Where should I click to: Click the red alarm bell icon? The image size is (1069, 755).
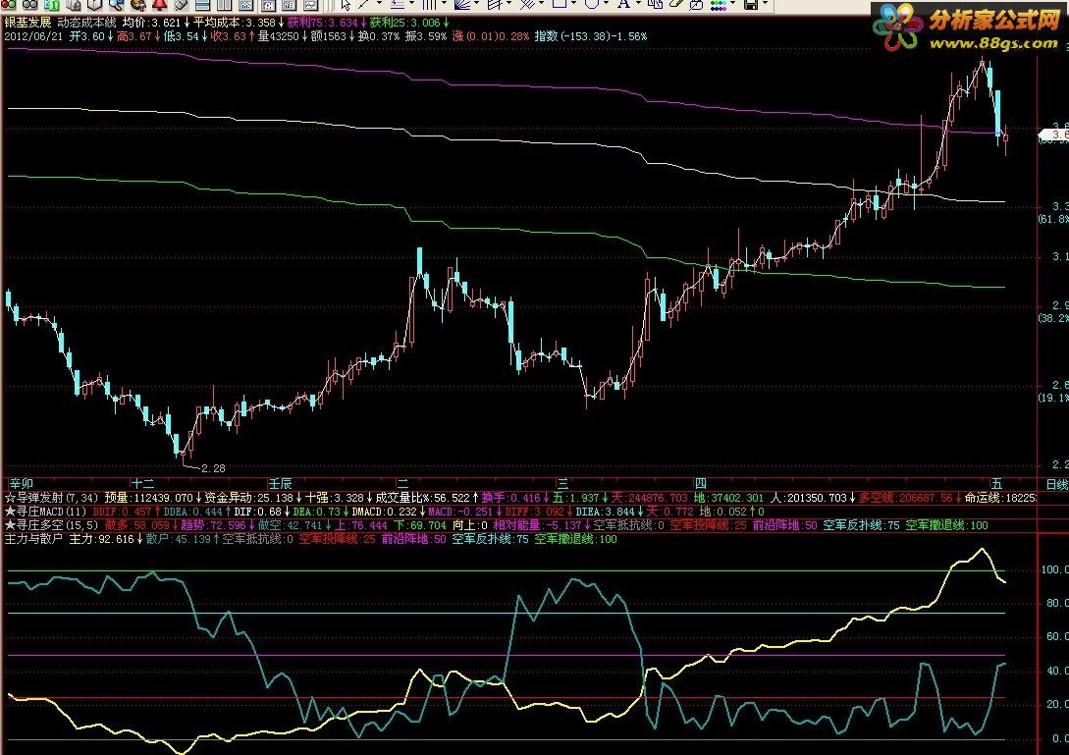[x=160, y=4]
